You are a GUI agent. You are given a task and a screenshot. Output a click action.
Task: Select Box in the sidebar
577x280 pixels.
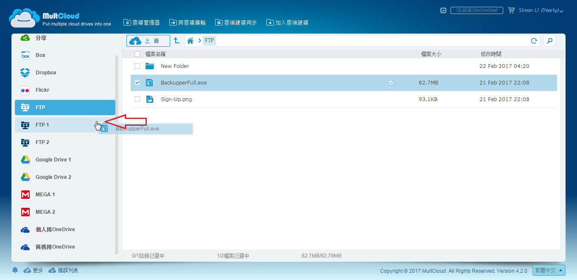65,55
